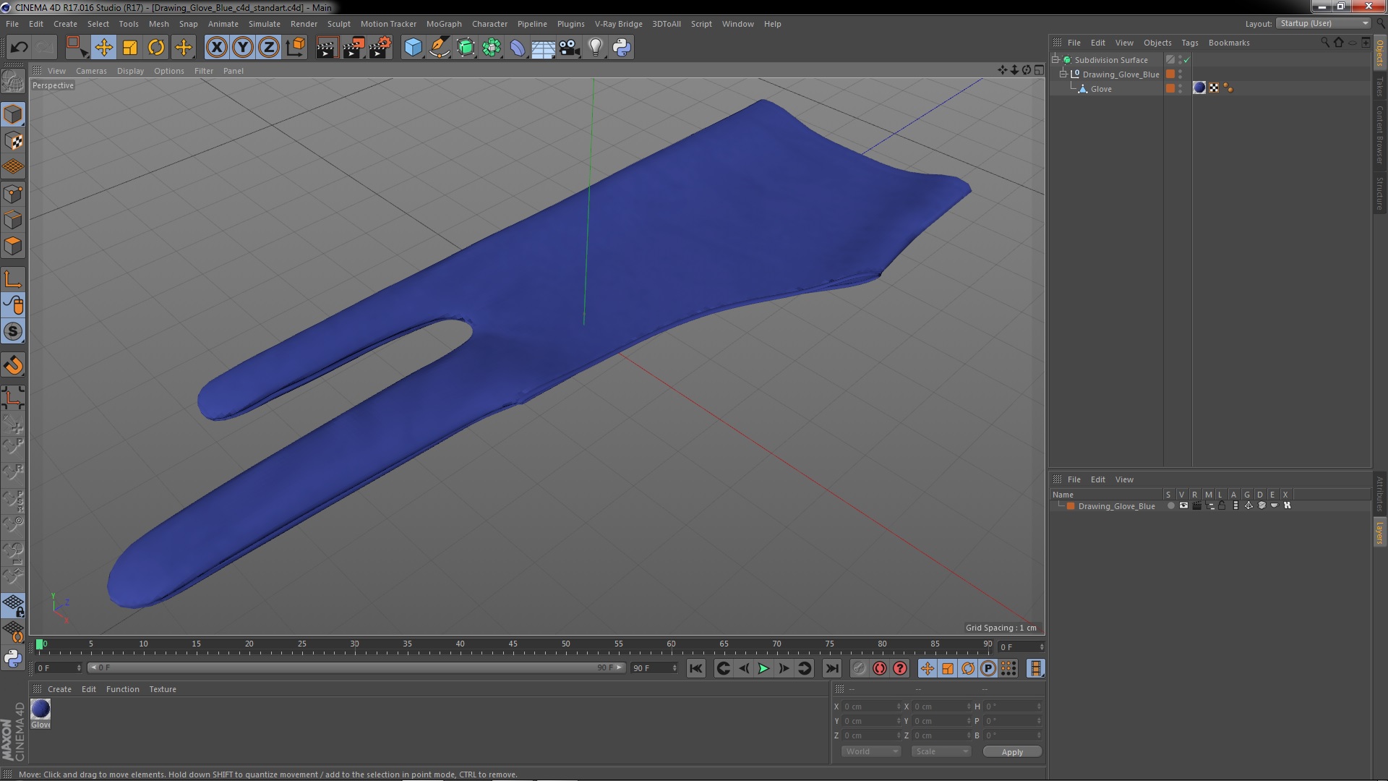Add a Subdivision Surface generator
This screenshot has width=1388, height=781.
(x=466, y=48)
